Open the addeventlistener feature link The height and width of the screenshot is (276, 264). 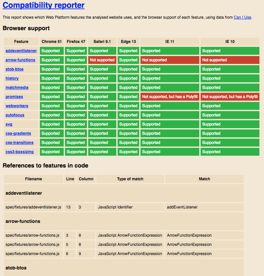click(21, 51)
